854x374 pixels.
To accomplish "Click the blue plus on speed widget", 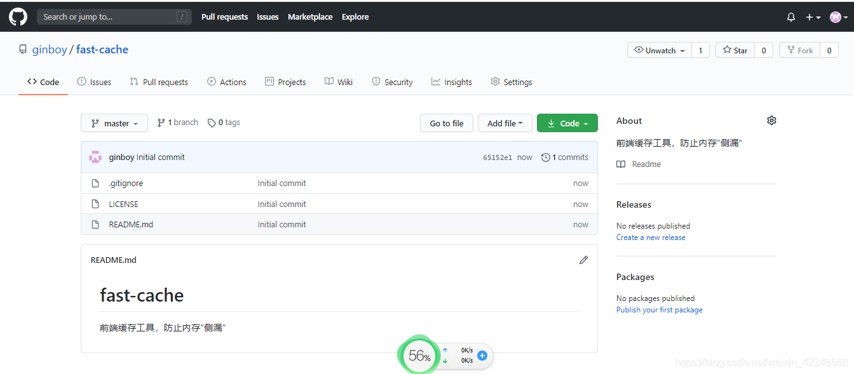I will click(482, 356).
